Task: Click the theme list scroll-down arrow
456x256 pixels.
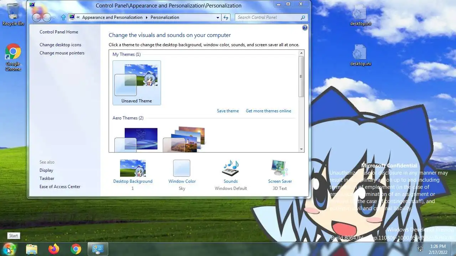Action: (x=301, y=149)
